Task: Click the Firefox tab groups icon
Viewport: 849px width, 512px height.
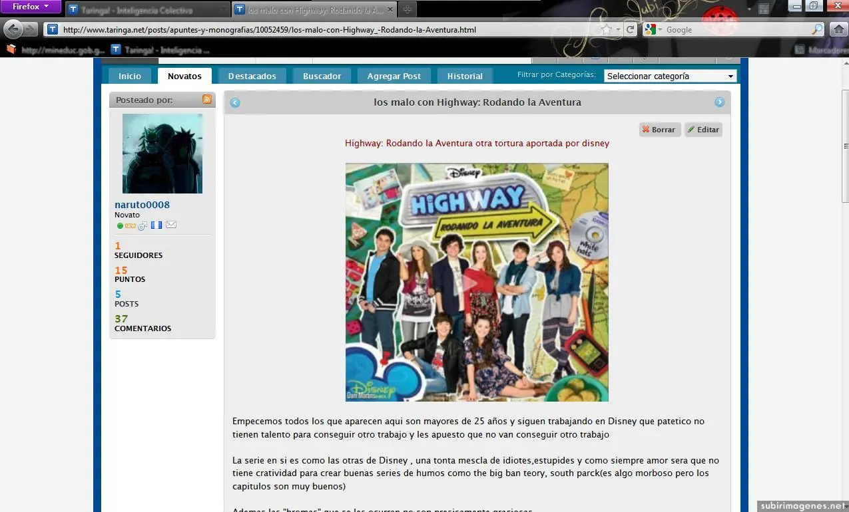Action: coord(764,9)
